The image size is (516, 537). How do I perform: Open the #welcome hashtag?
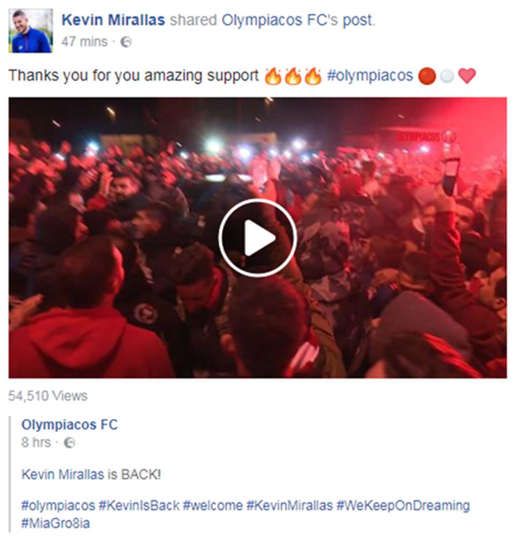pyautogui.click(x=213, y=506)
